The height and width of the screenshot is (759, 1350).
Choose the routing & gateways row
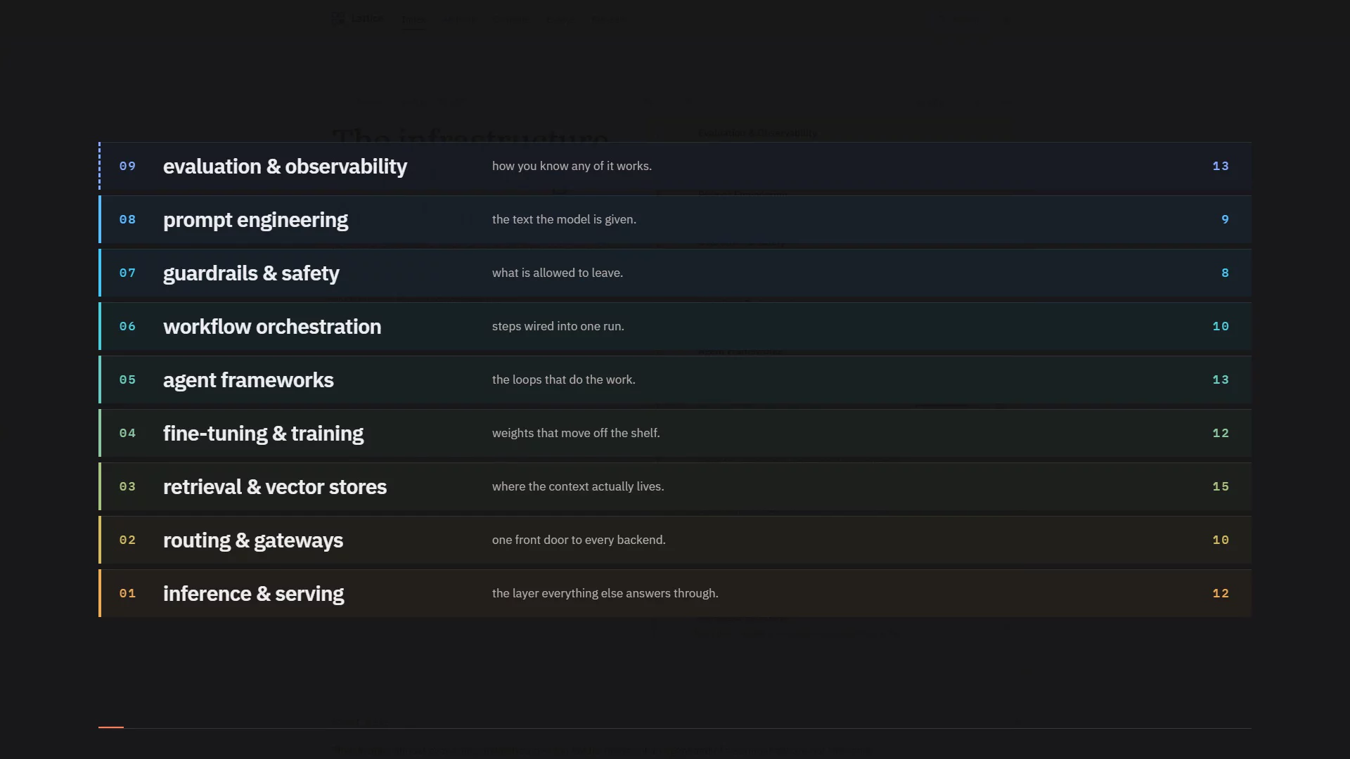point(675,540)
